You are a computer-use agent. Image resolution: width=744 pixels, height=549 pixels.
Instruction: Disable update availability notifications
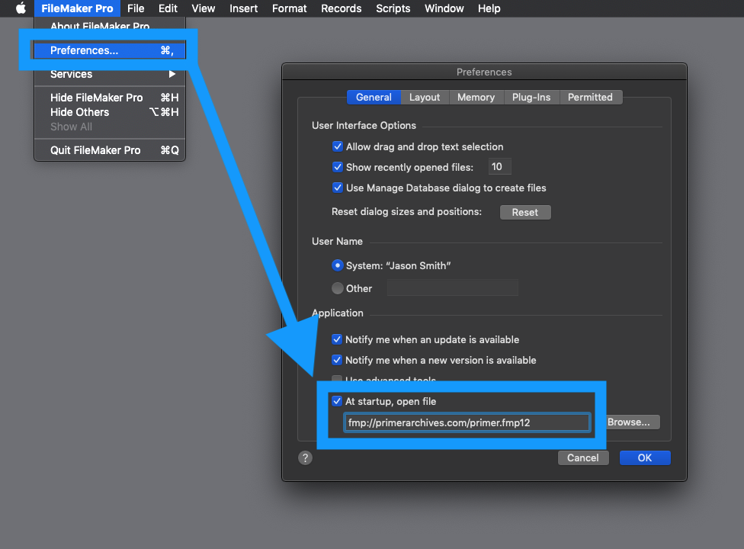coord(338,339)
